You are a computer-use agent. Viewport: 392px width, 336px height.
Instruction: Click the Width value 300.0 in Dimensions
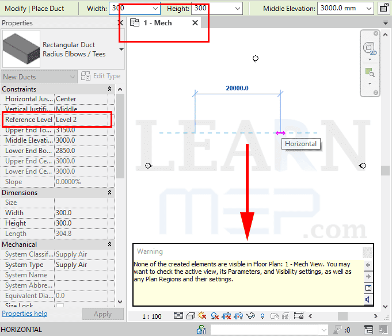tap(81, 213)
